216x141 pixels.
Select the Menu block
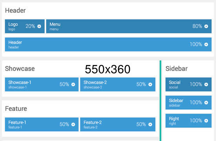coord(129,26)
